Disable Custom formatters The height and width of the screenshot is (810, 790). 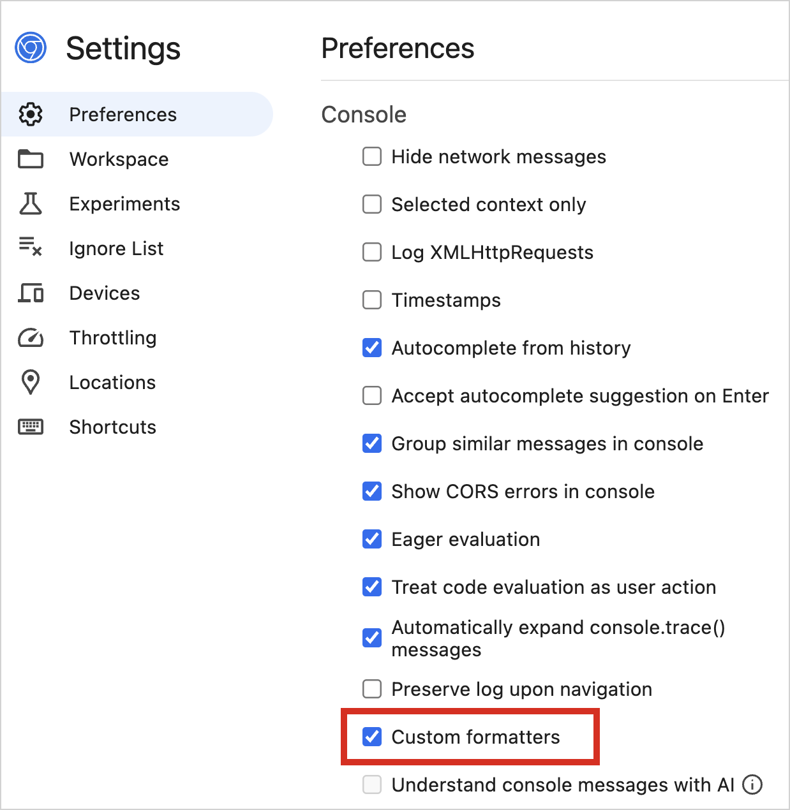click(x=371, y=737)
